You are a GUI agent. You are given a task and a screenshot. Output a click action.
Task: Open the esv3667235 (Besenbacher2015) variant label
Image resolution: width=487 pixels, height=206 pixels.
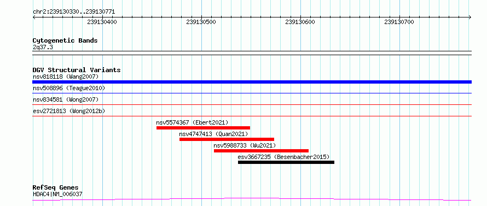click(283, 157)
